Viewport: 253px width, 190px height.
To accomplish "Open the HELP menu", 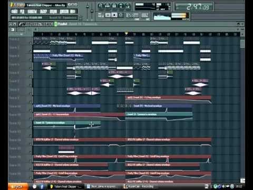I will [x=73, y=12].
